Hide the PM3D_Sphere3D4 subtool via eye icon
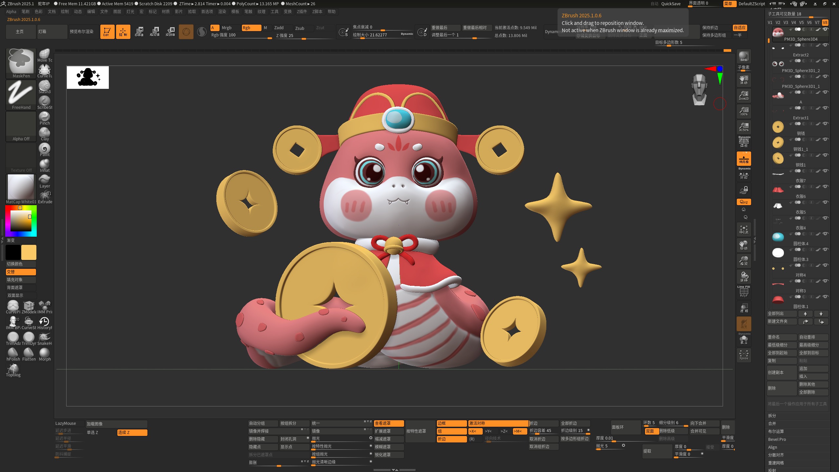Screen dimensions: 839x472 pyautogui.click(x=826, y=29)
